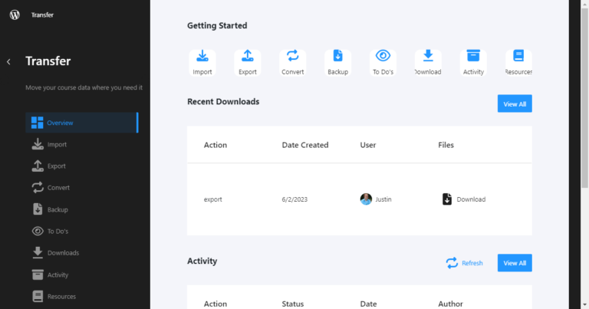Viewport: 589px width, 309px height.
Task: Collapse sidebar using the back chevron
Action: (x=8, y=62)
